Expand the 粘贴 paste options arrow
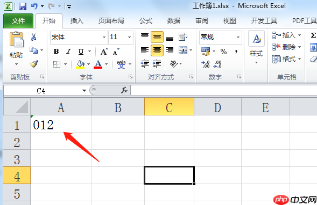Viewport: 317px width, 205px height. coord(16,64)
